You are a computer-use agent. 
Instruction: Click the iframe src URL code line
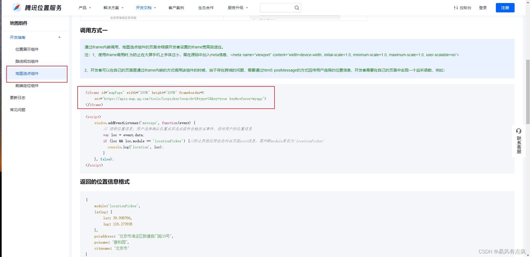180,99
